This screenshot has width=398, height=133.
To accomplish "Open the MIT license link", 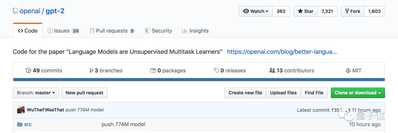I will (353, 71).
